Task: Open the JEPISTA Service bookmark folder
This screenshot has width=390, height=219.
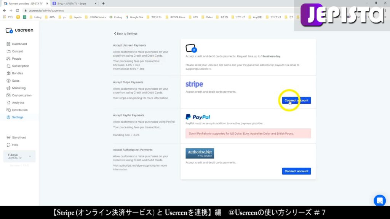Action: (x=95, y=17)
